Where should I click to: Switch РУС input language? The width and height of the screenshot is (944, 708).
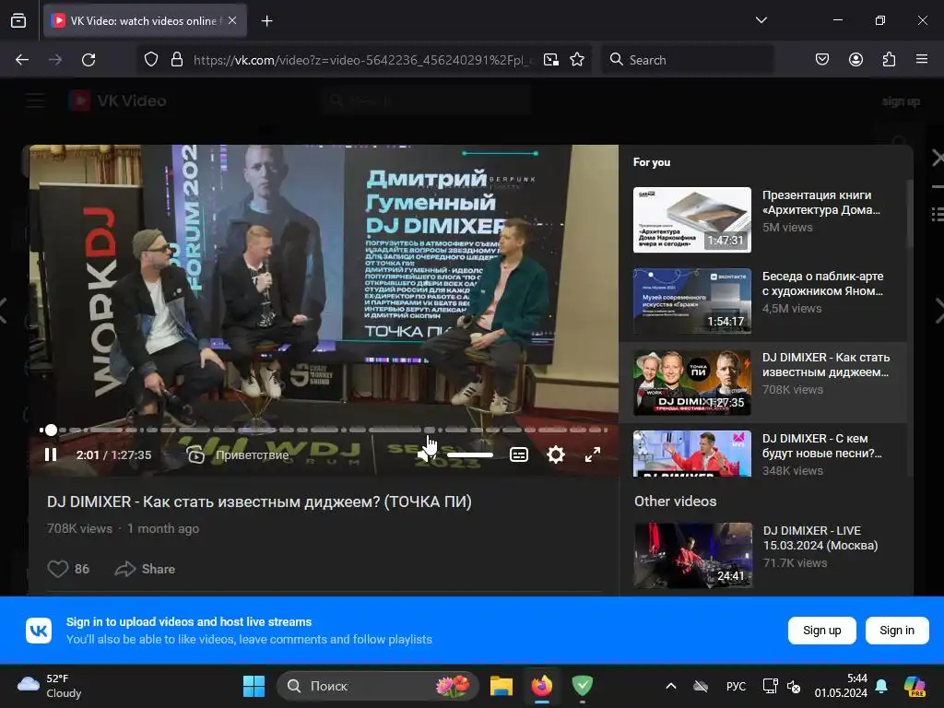pyautogui.click(x=736, y=686)
